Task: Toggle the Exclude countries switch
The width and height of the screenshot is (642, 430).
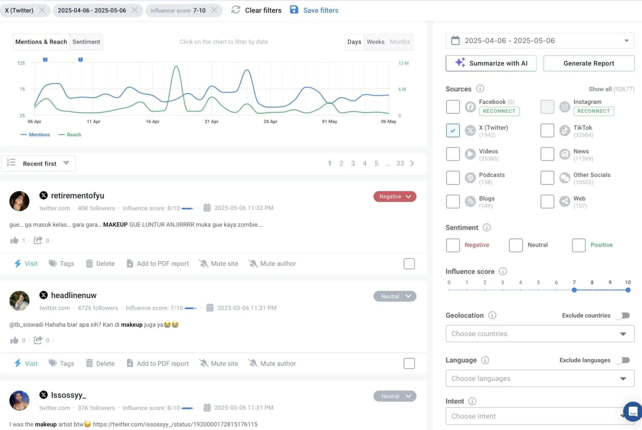Action: [622, 315]
